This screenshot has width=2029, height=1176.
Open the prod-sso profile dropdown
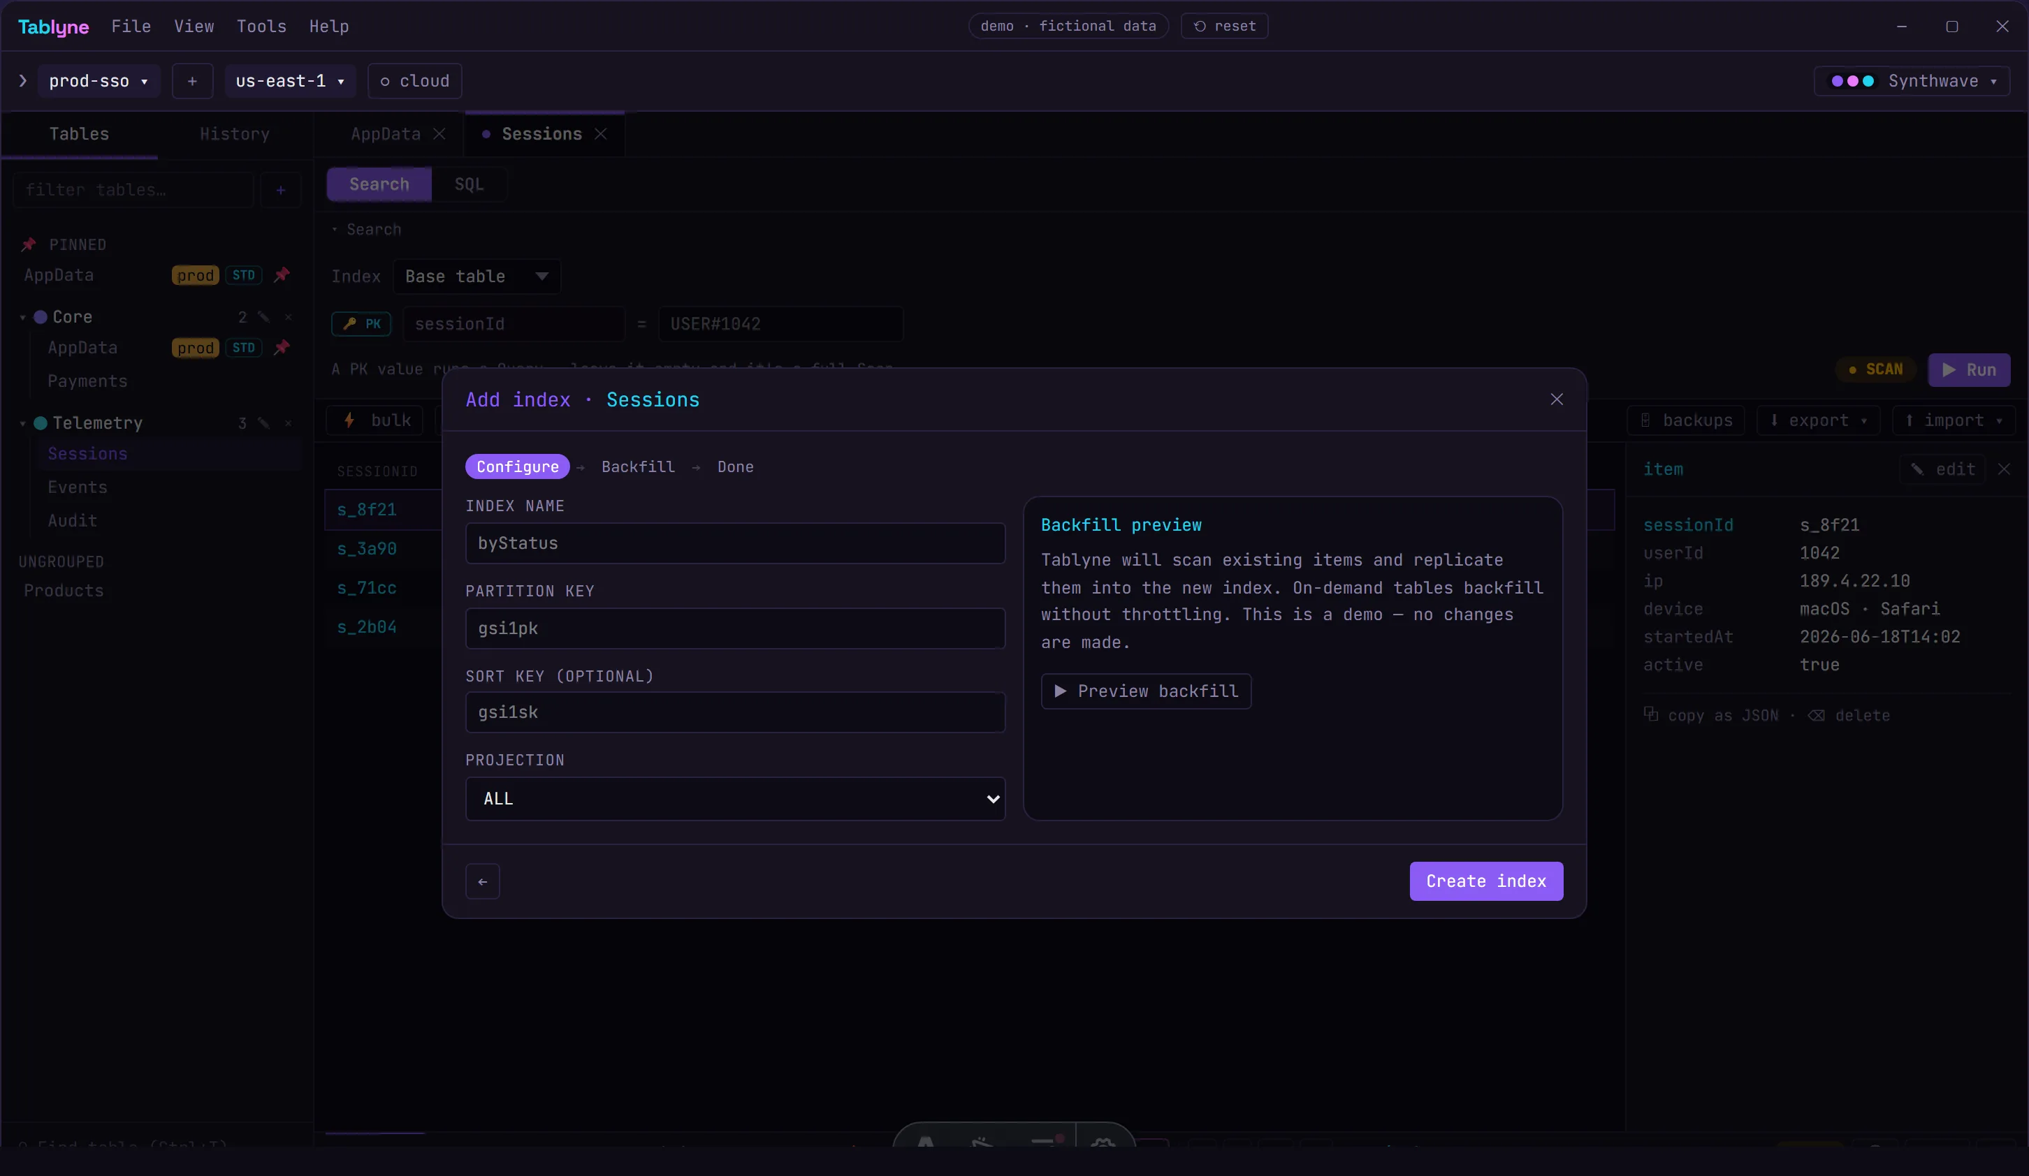(x=99, y=81)
